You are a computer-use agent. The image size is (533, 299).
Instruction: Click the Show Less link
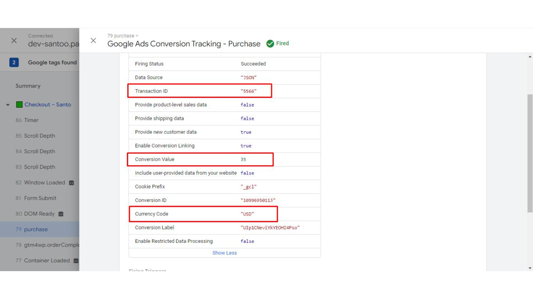(225, 253)
